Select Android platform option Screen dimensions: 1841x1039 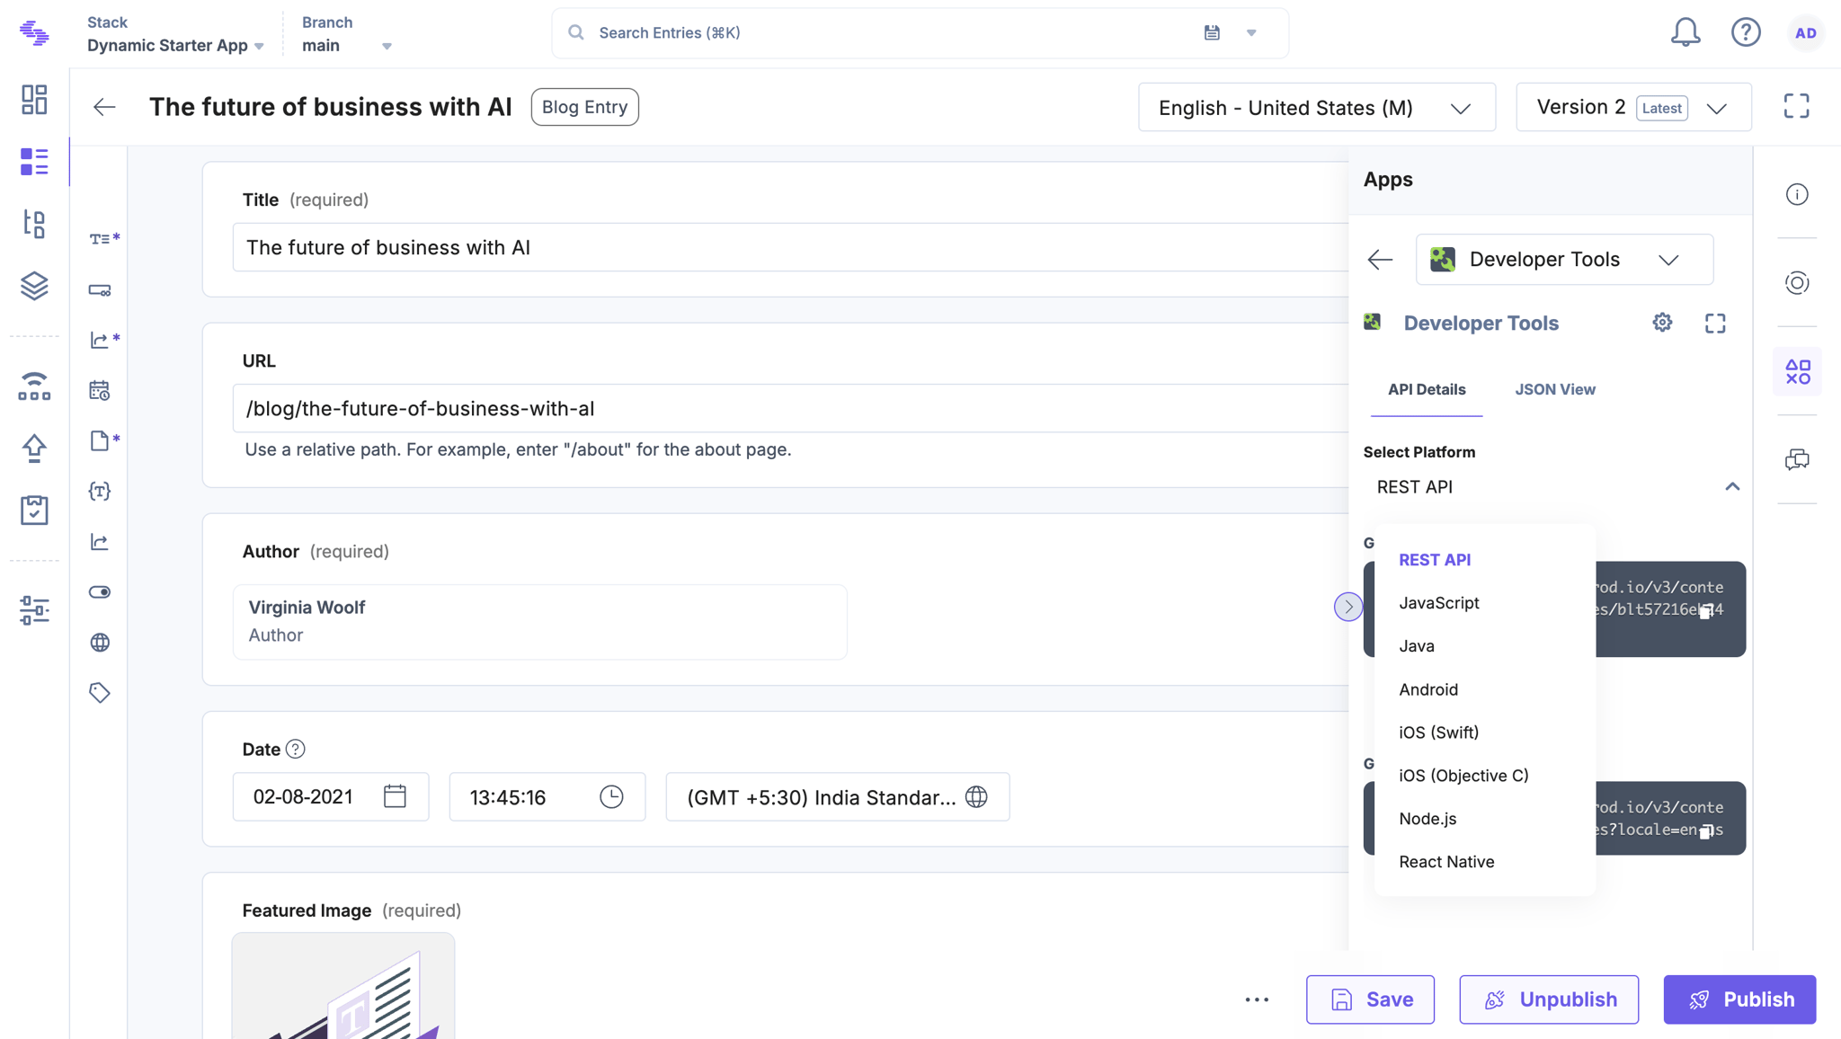point(1428,689)
